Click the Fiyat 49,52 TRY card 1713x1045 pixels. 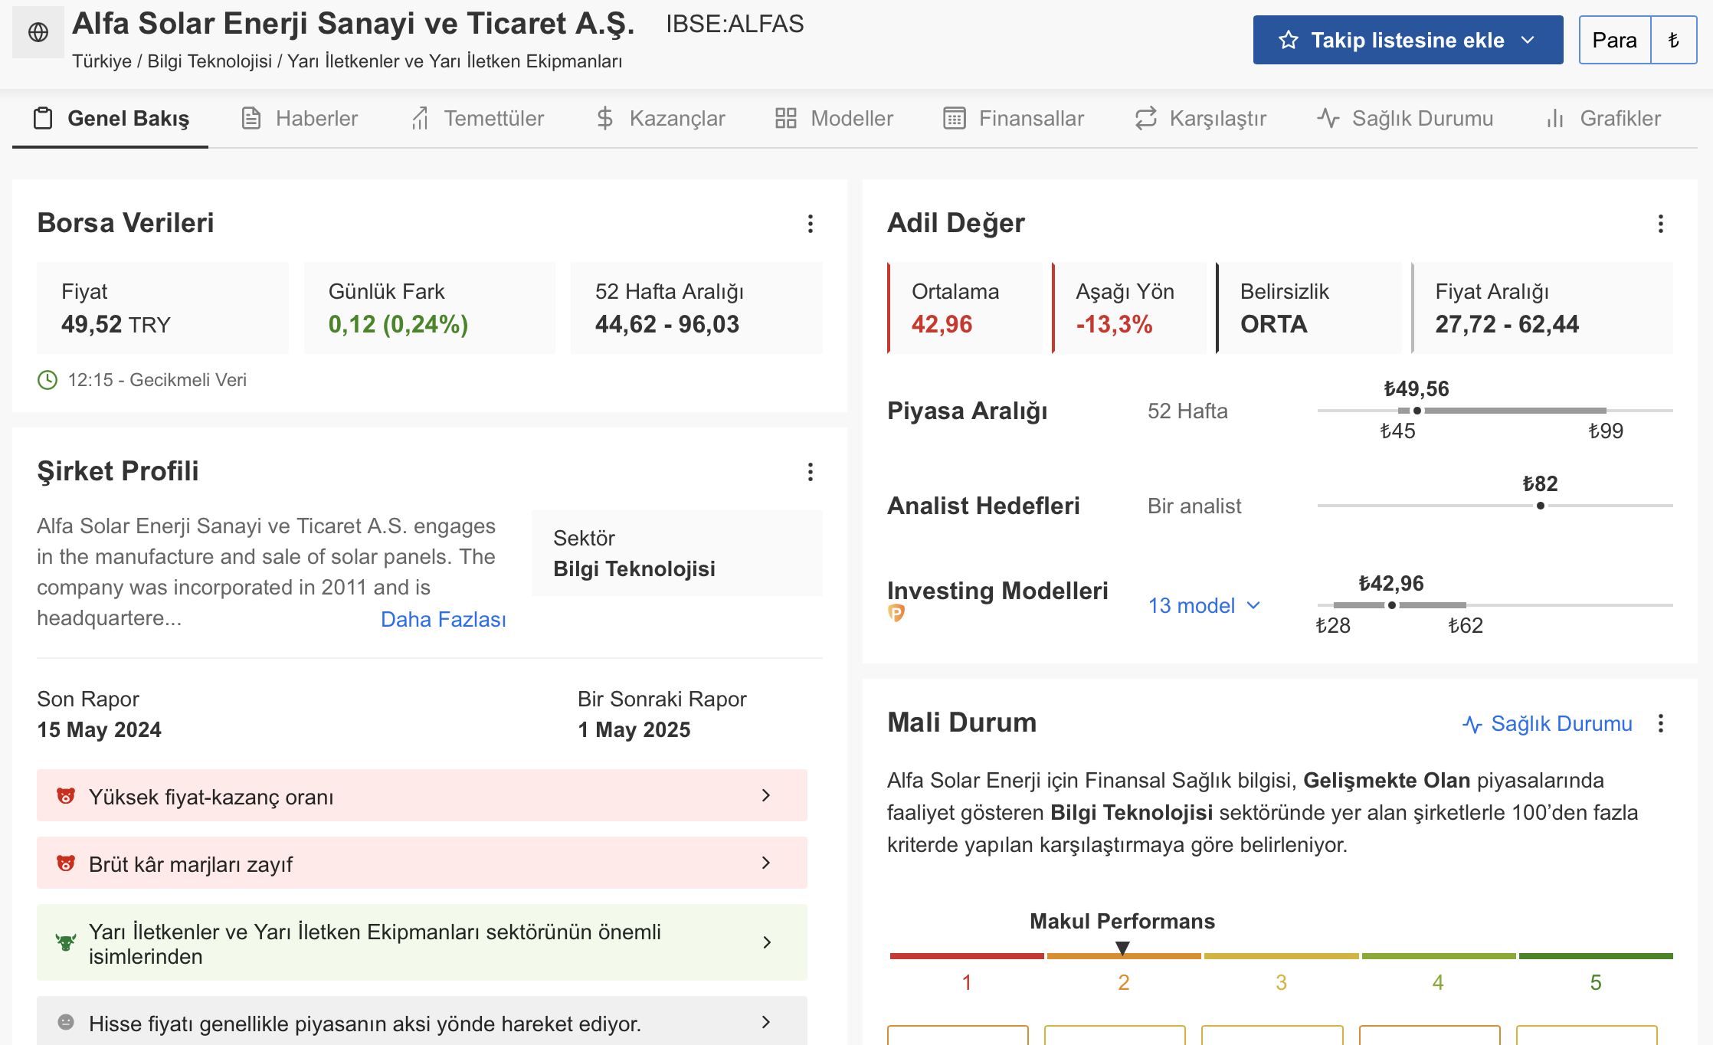(x=162, y=308)
